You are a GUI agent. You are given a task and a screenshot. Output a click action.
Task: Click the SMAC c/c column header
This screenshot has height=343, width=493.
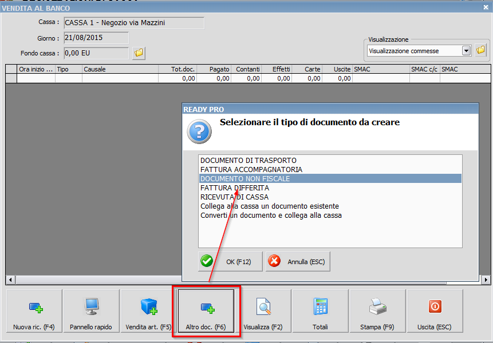(425, 69)
